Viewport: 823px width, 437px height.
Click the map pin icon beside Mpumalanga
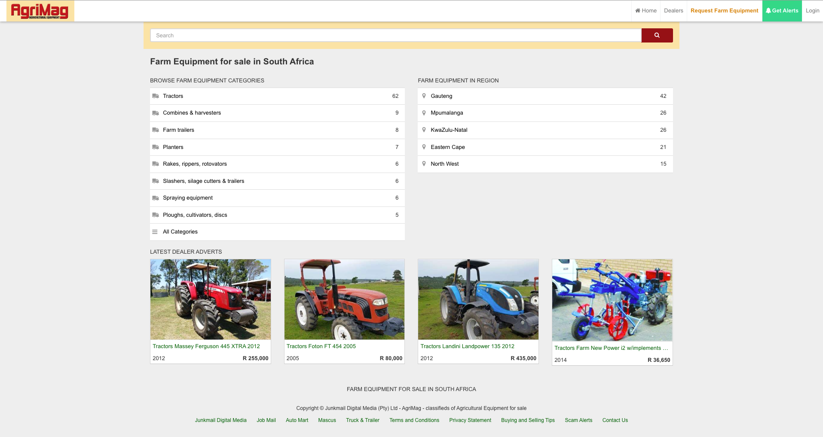click(x=424, y=113)
